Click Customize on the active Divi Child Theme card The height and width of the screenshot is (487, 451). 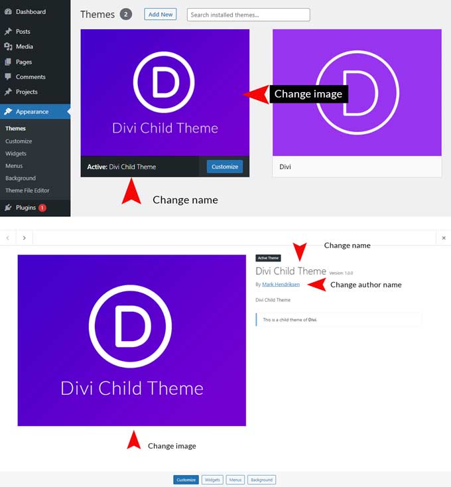pyautogui.click(x=225, y=167)
